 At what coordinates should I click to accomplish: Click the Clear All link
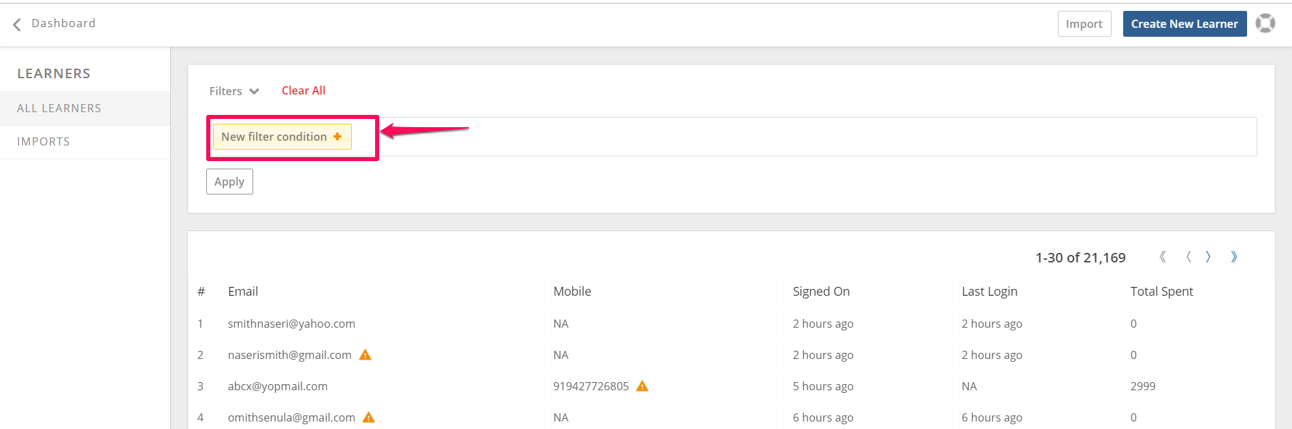pos(304,90)
